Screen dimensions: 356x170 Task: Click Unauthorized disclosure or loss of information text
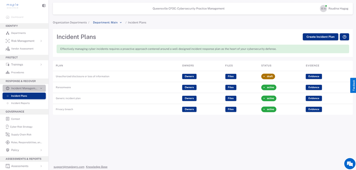point(83,77)
